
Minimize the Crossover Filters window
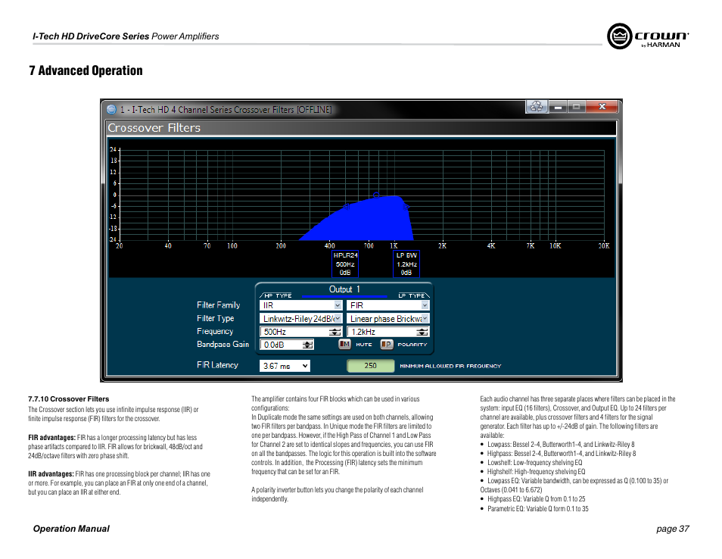pos(558,107)
